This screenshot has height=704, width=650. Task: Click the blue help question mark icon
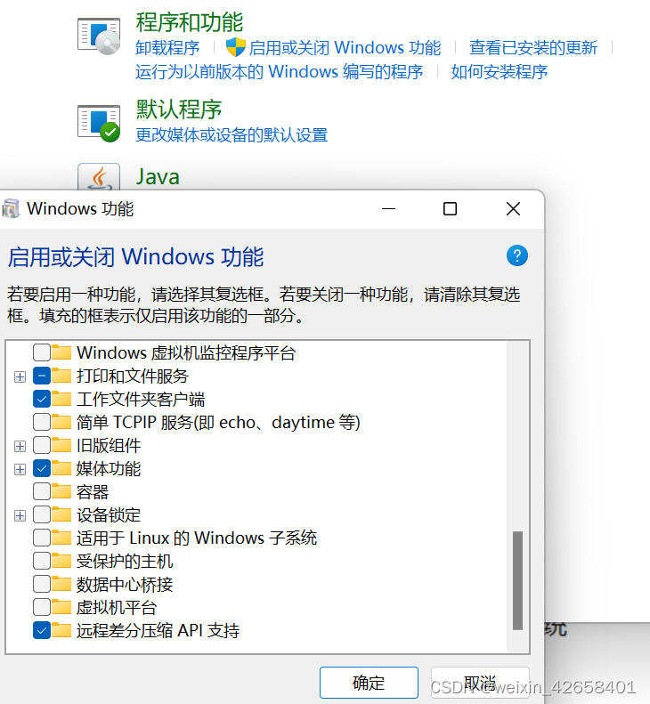point(517,256)
